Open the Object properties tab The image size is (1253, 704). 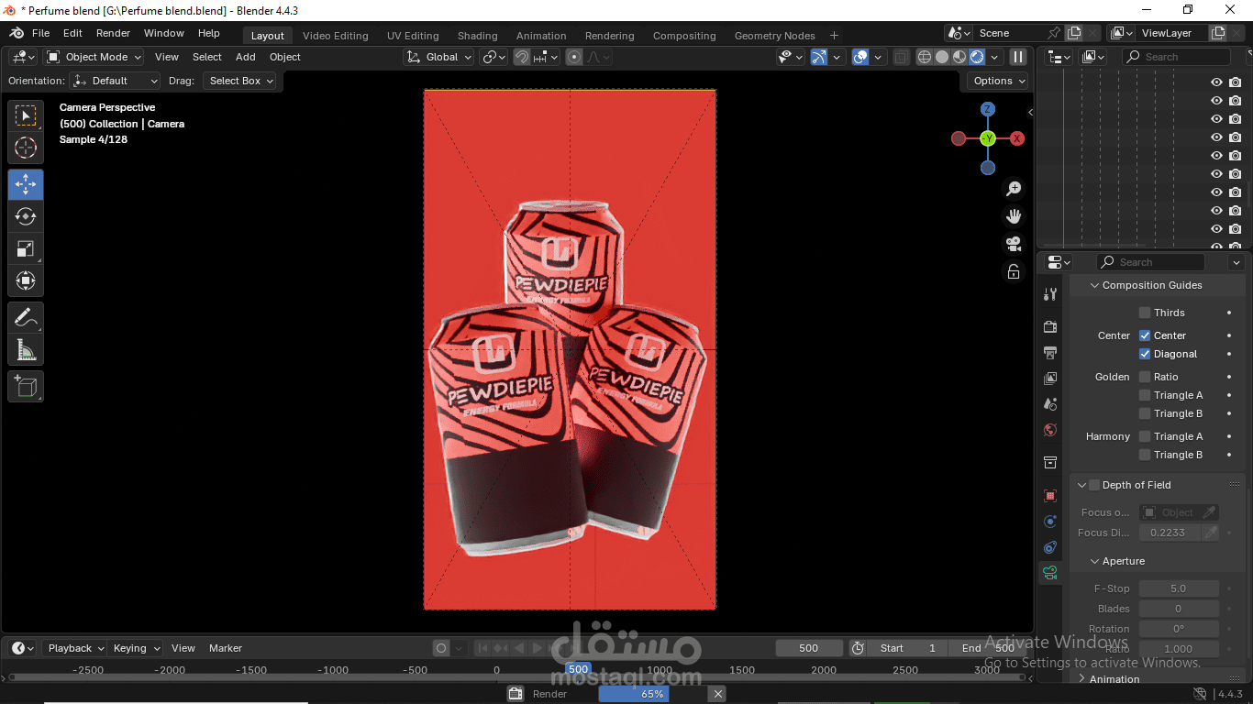1050,496
